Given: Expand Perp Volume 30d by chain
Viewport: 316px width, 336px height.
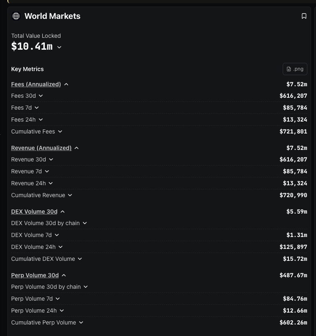Looking at the screenshot, I should (86, 287).
